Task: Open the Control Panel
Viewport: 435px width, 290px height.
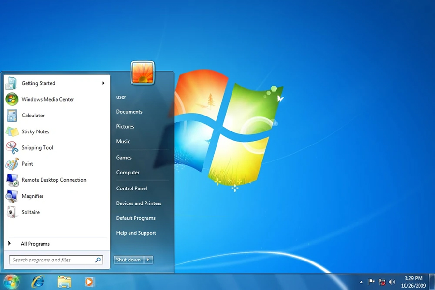Action: 131,188
